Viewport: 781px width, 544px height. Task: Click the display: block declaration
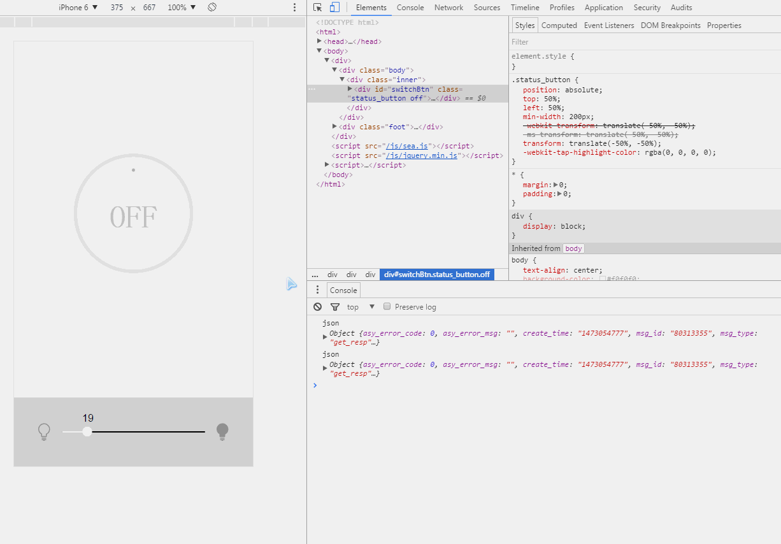(x=554, y=226)
